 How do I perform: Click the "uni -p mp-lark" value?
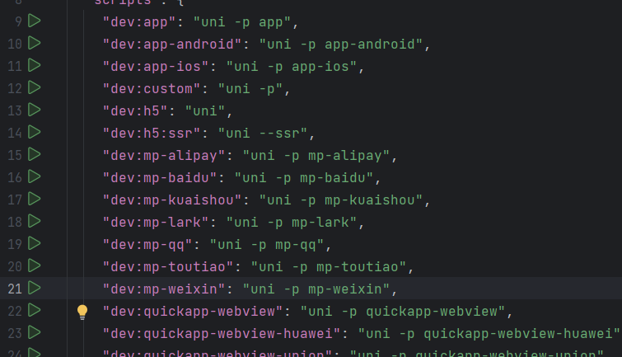point(292,223)
